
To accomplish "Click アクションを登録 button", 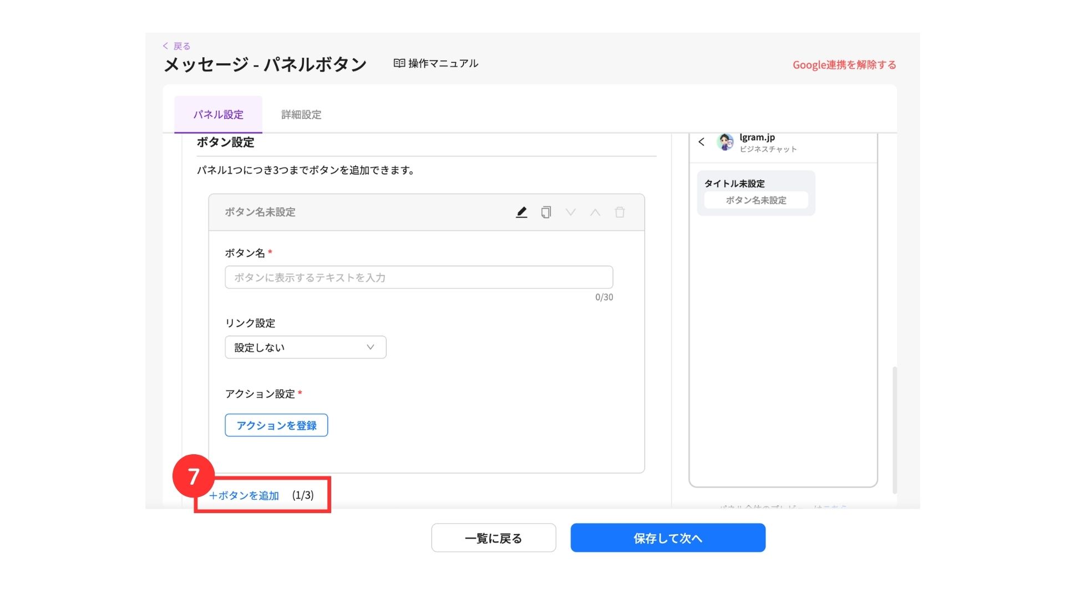I will pos(276,425).
